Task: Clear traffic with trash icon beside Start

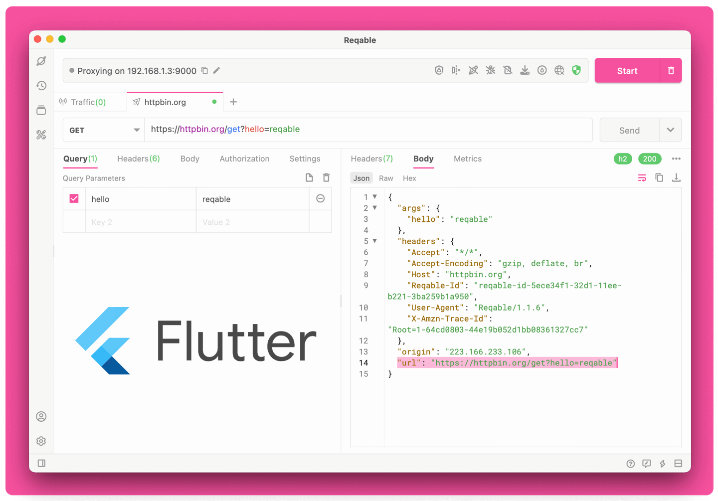Action: (x=671, y=71)
